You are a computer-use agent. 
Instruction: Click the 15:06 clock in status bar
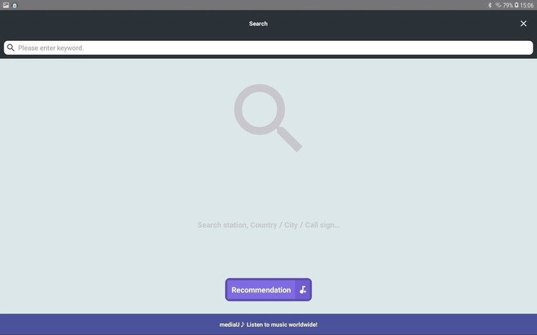(x=527, y=5)
